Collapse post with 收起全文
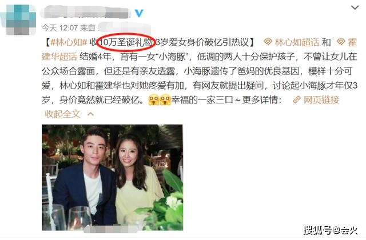Image resolution: width=366 pixels, height=240 pixels. 62,114
